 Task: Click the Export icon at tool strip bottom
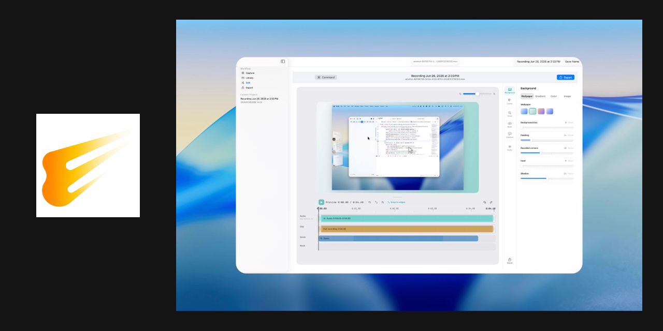510,261
